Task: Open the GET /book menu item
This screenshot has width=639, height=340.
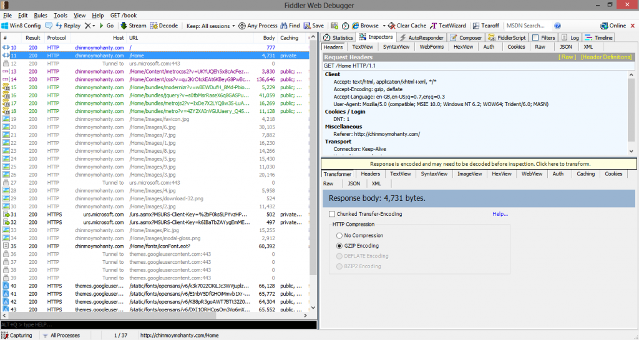Action: tap(124, 16)
